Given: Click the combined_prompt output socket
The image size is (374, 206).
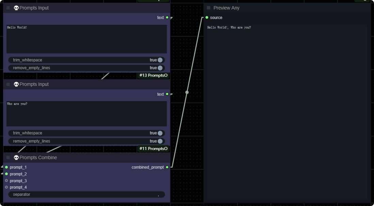Looking at the screenshot, I should pos(167,167).
